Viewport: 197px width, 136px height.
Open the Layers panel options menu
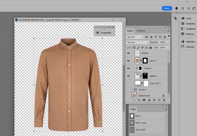[x=169, y=31]
